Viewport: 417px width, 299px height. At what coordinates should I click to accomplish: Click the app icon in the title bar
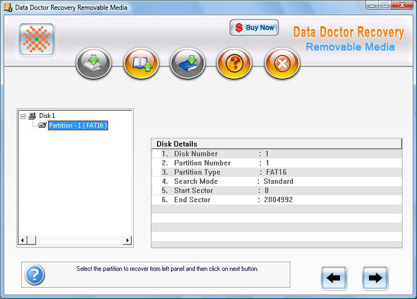click(8, 7)
